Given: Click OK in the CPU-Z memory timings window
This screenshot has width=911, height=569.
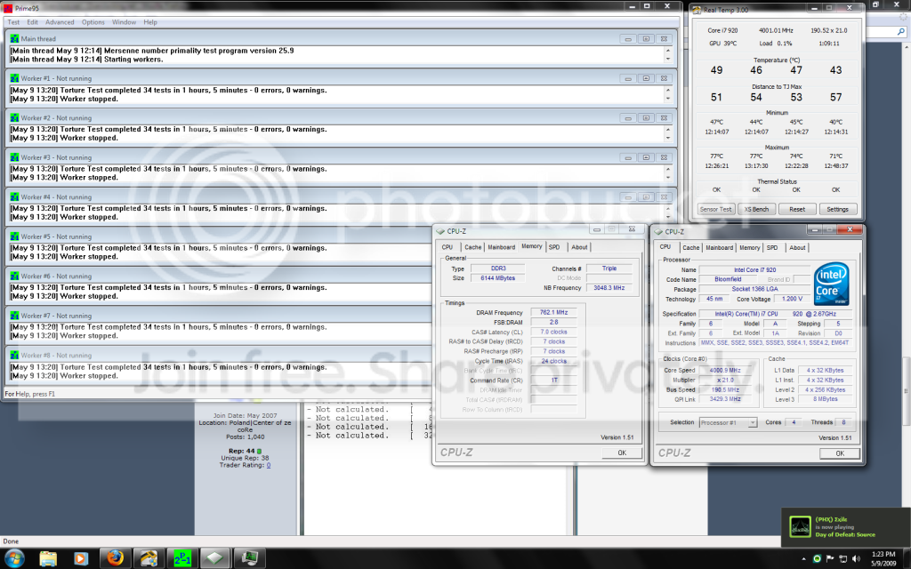Looking at the screenshot, I should [622, 453].
